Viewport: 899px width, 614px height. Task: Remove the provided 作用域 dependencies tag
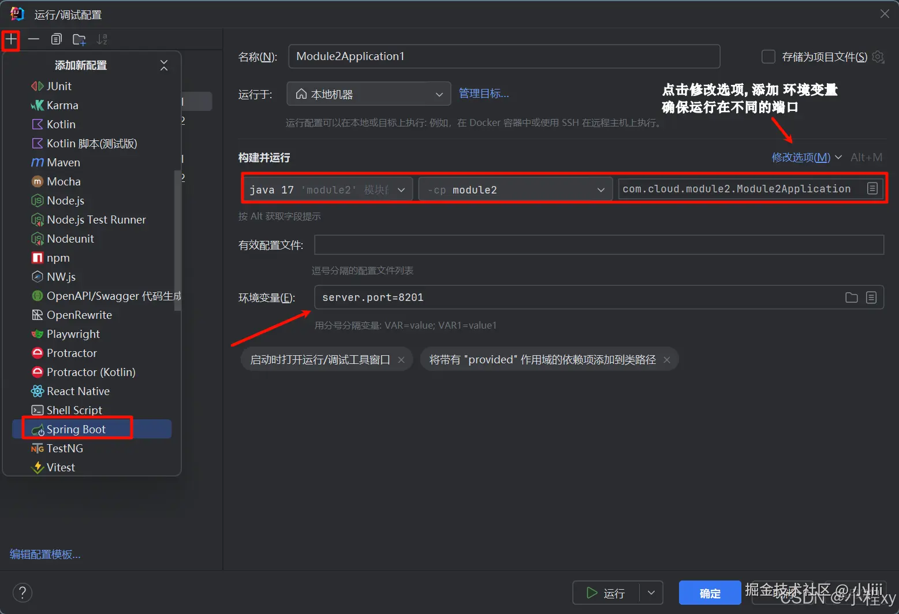pos(666,359)
